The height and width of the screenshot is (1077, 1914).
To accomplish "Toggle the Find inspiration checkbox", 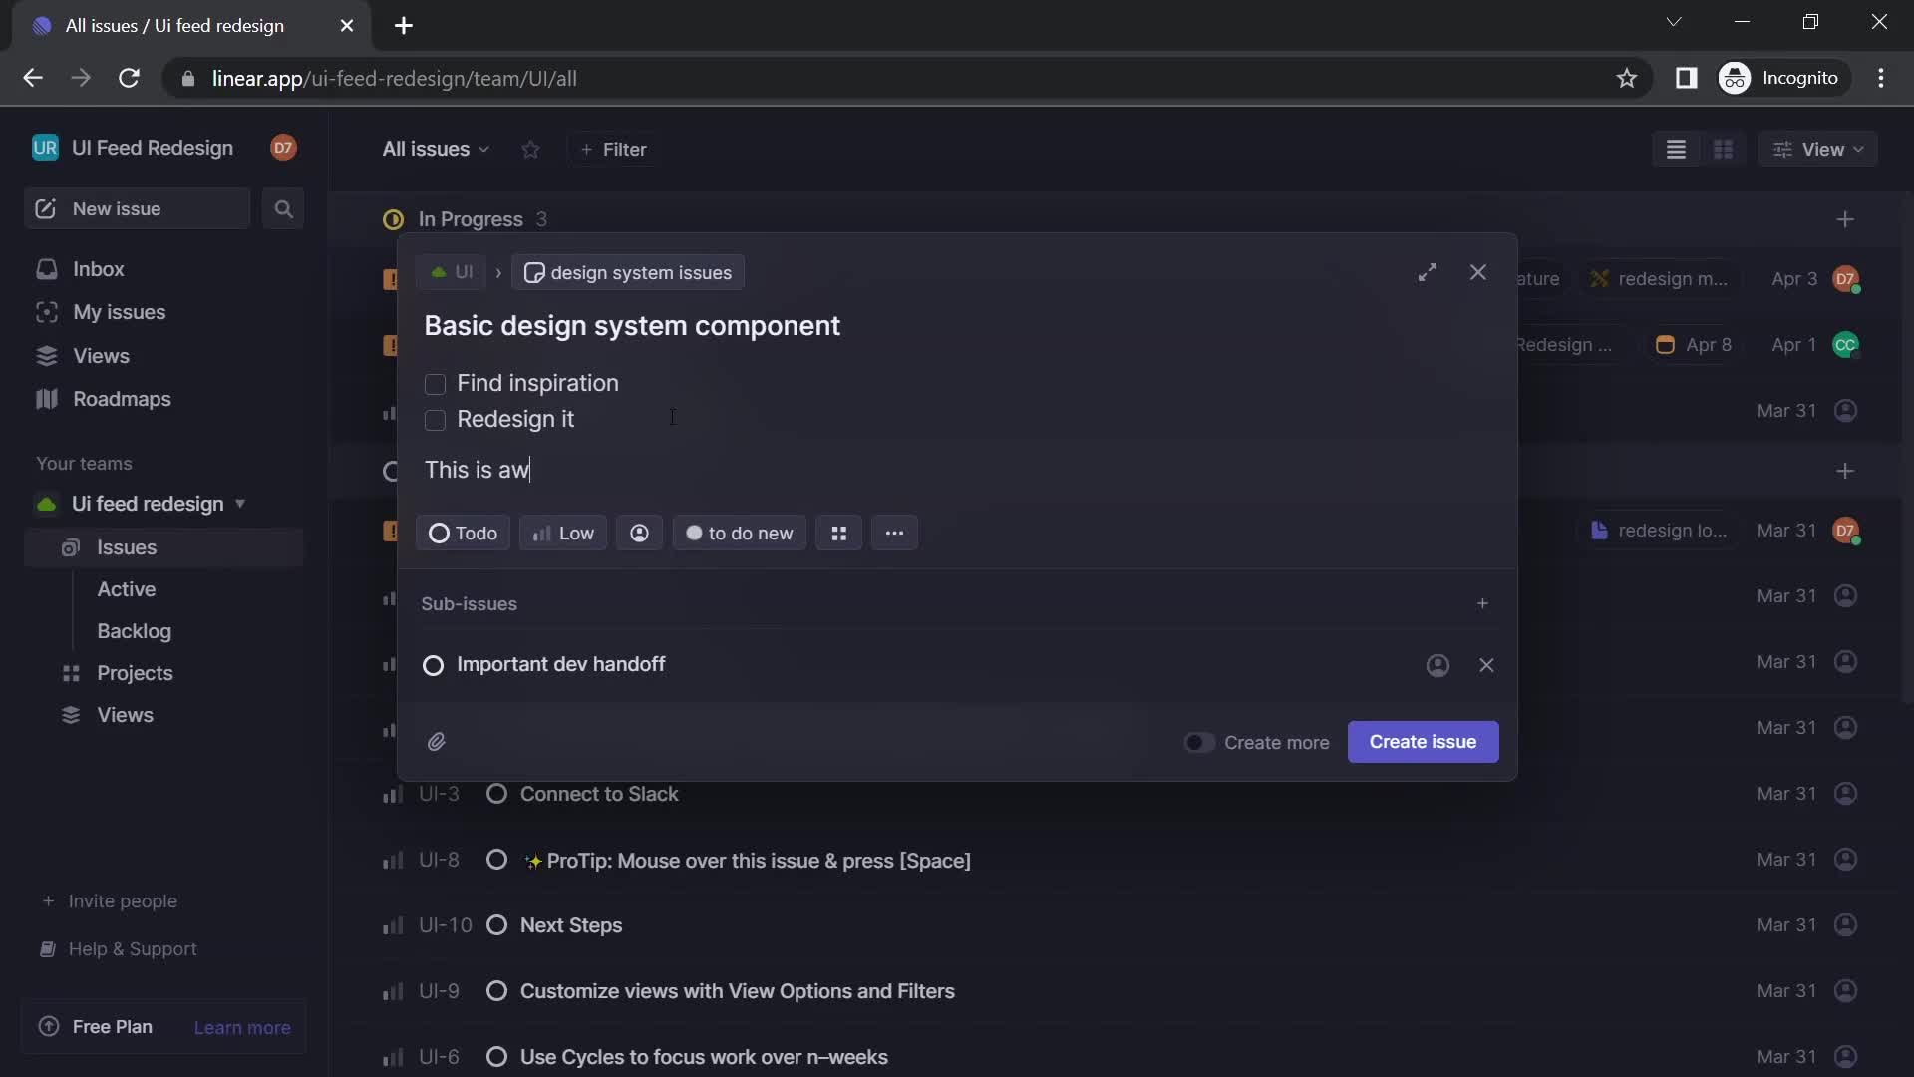I will [435, 385].
